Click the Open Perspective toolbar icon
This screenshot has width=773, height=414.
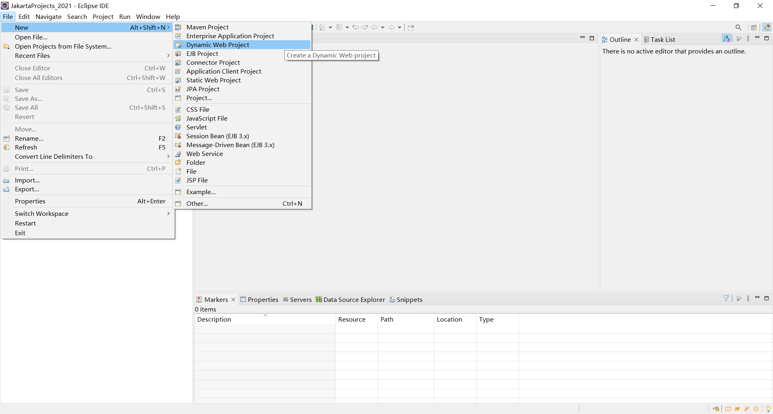tap(754, 27)
